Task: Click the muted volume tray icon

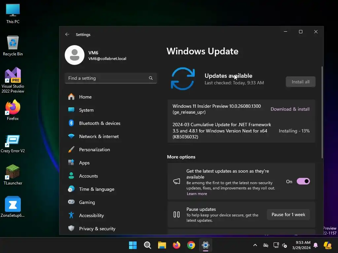Action: coord(285,245)
